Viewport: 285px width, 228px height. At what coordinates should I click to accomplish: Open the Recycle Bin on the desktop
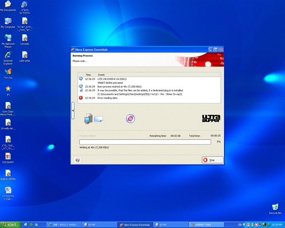click(275, 207)
